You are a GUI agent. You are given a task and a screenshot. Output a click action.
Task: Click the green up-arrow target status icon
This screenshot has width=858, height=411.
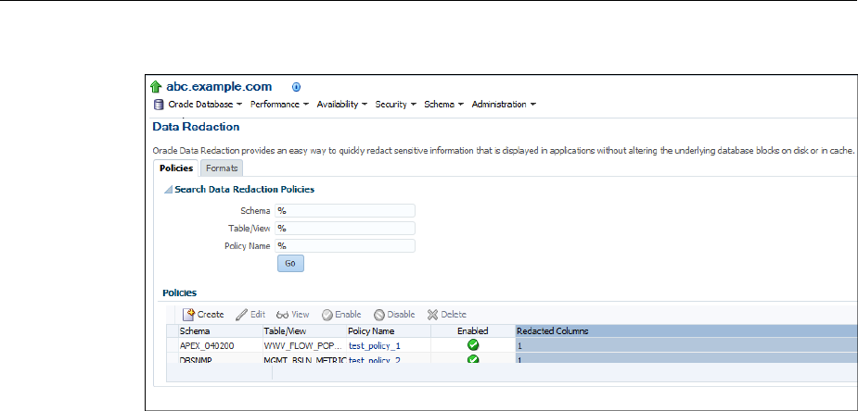point(156,87)
